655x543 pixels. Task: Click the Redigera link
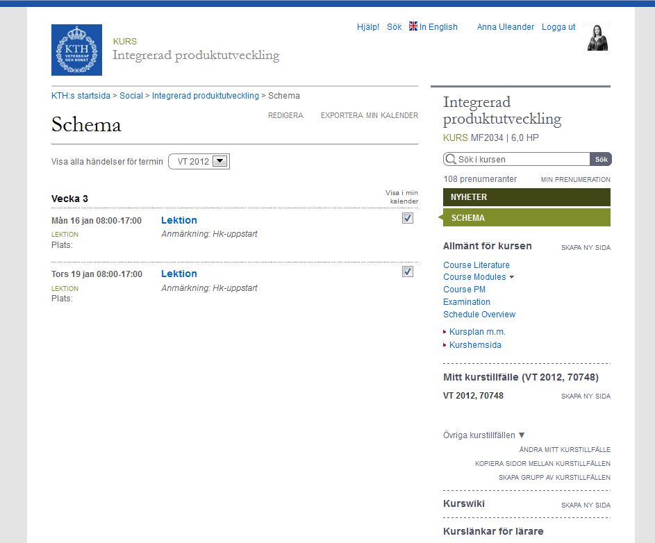coord(285,116)
